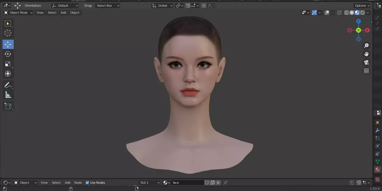Switch to rendered shading

(x=362, y=13)
